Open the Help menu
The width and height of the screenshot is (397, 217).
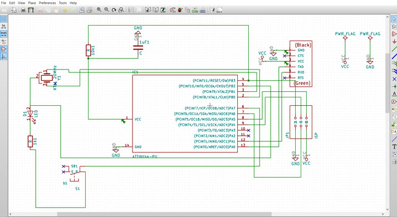point(73,3)
